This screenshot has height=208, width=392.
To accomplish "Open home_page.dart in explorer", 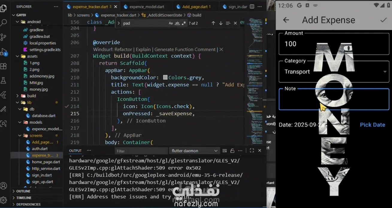I will pos(46,162).
